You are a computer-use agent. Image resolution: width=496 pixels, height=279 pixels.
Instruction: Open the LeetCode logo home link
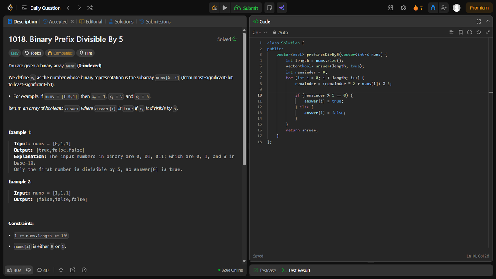tap(10, 8)
